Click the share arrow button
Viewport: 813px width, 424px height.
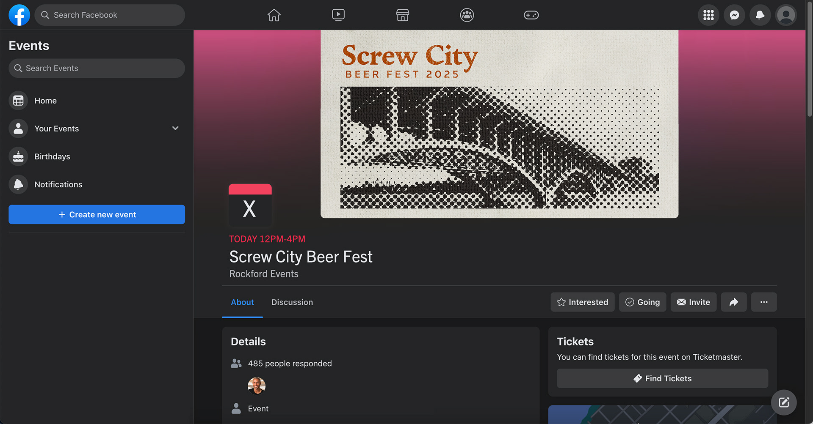[734, 302]
